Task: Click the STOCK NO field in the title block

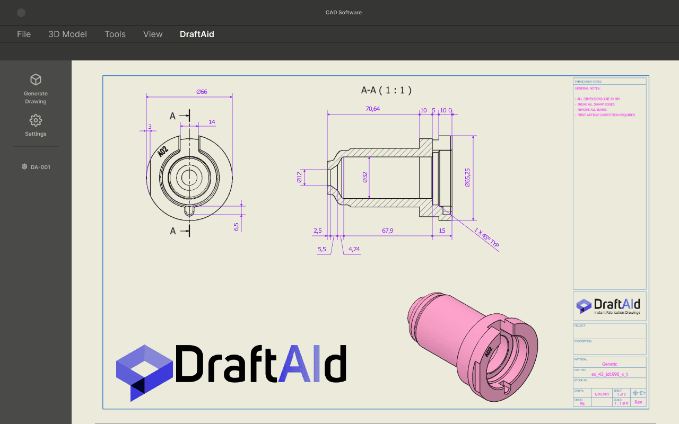Action: (x=610, y=383)
